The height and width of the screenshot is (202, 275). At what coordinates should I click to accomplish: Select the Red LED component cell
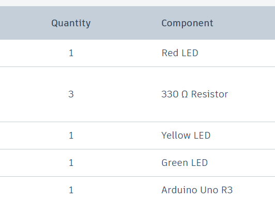pos(180,53)
